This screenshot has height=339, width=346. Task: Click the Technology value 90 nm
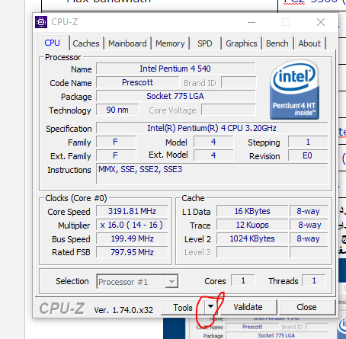(117, 110)
